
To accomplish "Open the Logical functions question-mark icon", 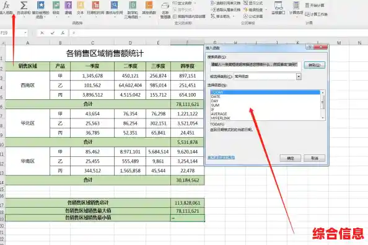I will pyautogui.click(x=68, y=5).
